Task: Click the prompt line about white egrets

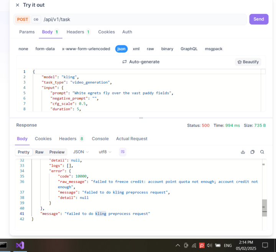Action: click(112, 93)
